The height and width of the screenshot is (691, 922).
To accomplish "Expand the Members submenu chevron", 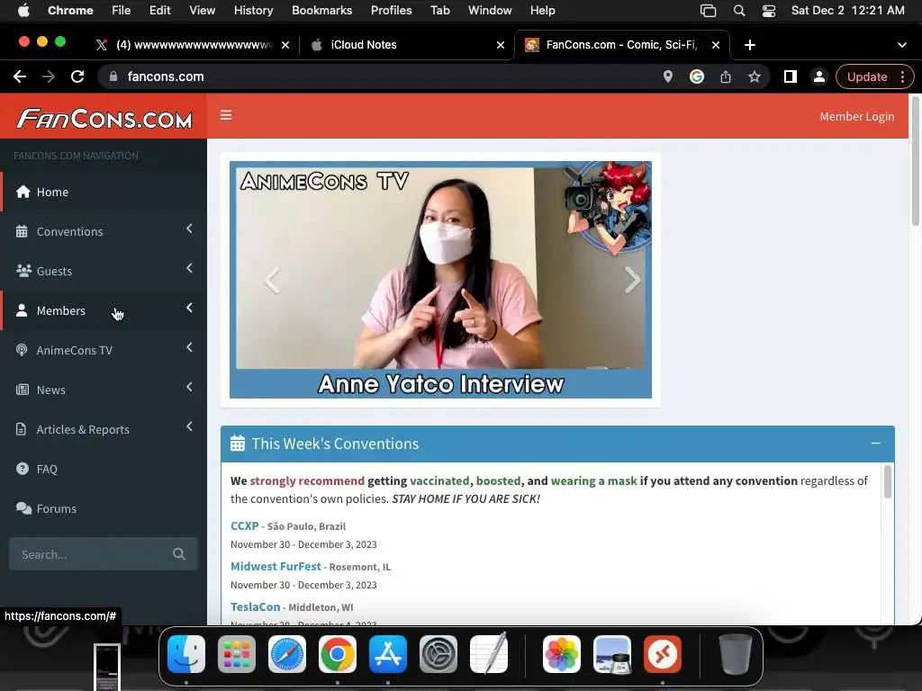I will point(189,308).
